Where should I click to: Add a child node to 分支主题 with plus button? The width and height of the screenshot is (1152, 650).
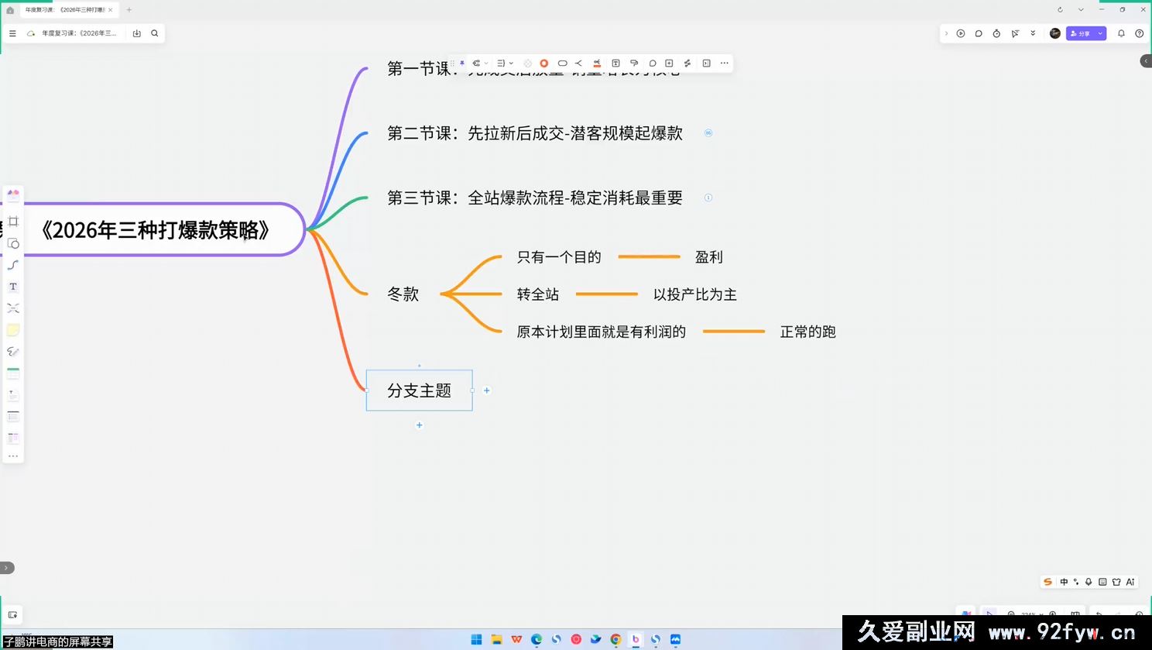[x=487, y=390]
